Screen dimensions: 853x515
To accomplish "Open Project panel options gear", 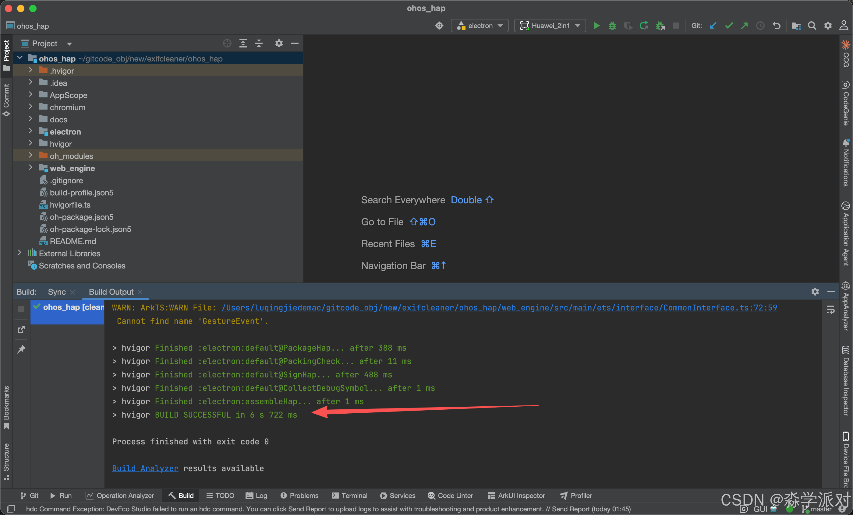I will pos(279,43).
